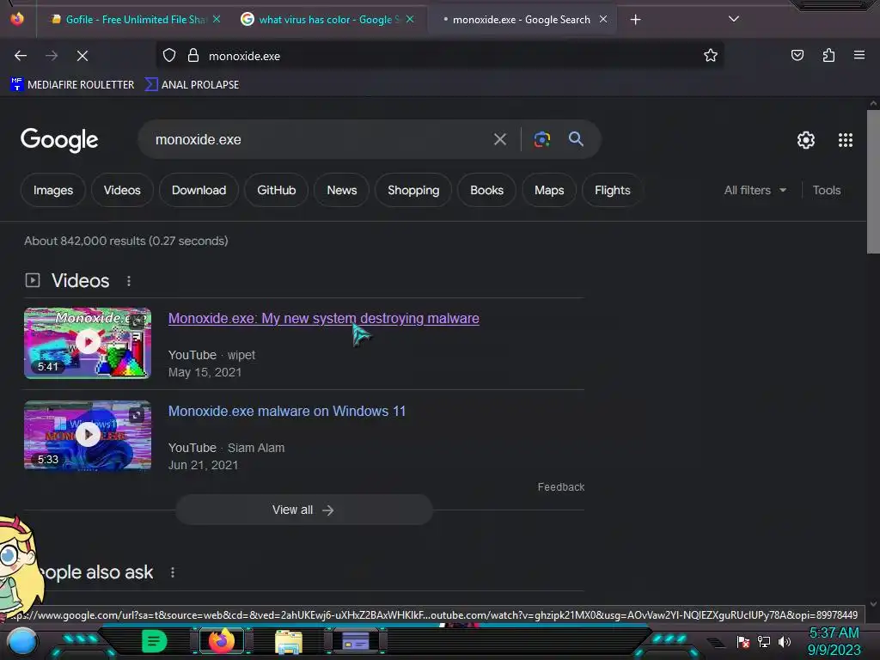Click the Google logo
The width and height of the screenshot is (880, 660).
59,140
